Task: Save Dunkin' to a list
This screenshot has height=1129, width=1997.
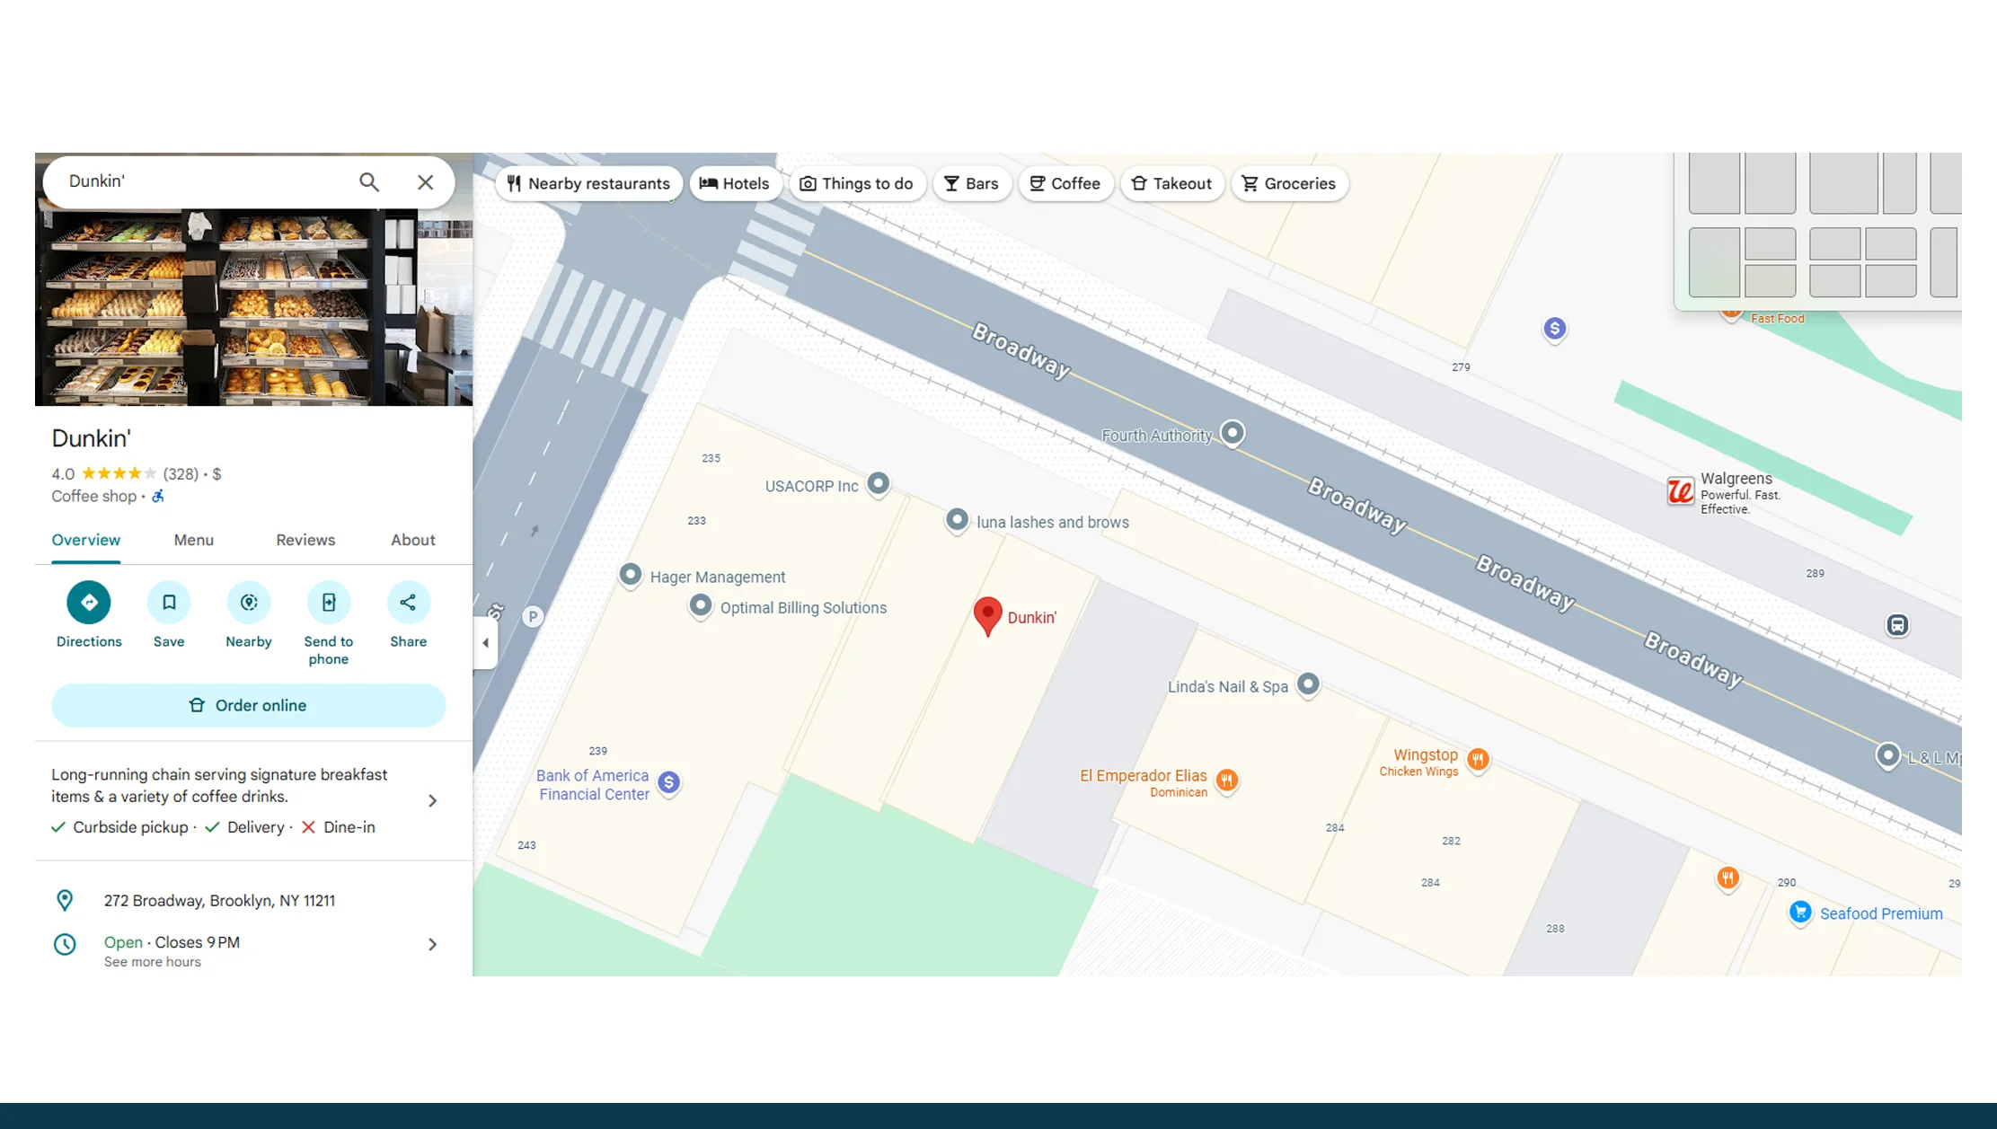Action: 169,603
